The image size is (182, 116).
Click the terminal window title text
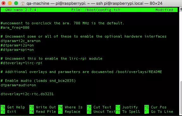pos(94,3)
